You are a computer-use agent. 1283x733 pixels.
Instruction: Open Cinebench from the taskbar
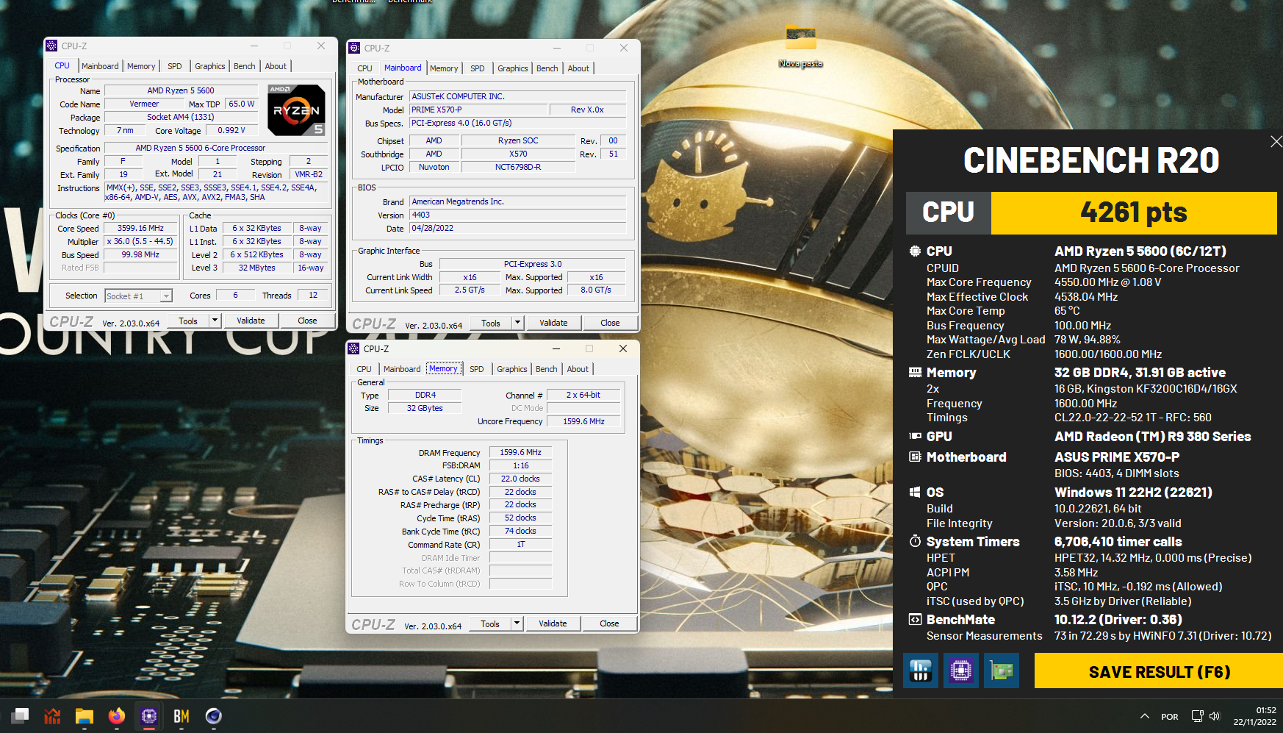tap(214, 715)
